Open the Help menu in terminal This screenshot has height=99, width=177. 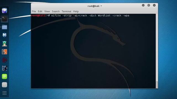pyautogui.click(x=76, y=11)
